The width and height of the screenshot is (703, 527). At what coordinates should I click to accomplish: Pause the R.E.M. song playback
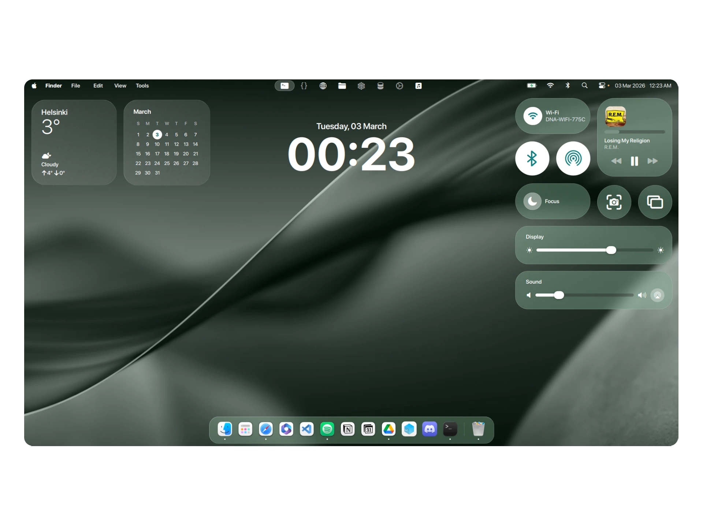click(x=634, y=161)
